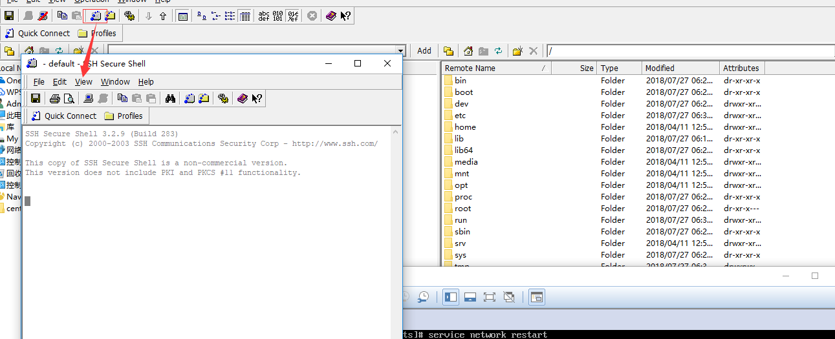Click remote pane Home folder icon
835x339 pixels.
pos(468,51)
